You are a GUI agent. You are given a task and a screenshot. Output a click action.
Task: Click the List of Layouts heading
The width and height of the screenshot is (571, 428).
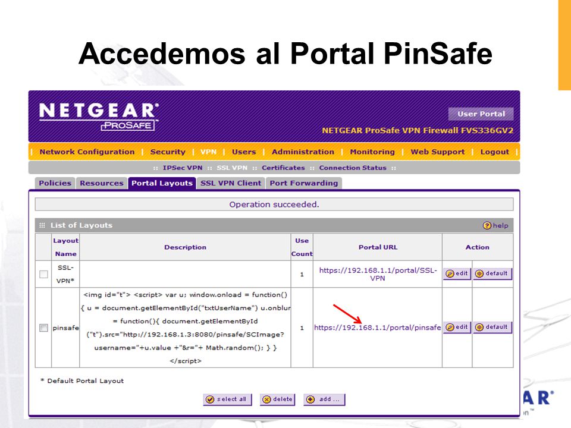pyautogui.click(x=81, y=225)
